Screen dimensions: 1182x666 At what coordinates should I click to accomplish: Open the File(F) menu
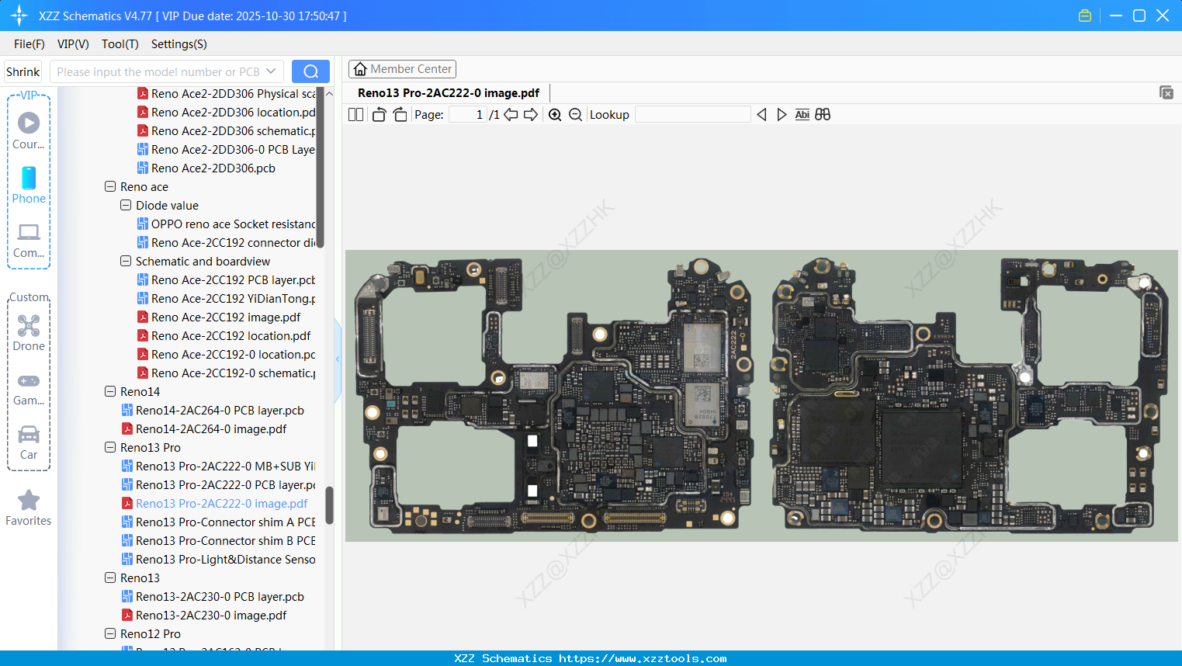pos(29,44)
